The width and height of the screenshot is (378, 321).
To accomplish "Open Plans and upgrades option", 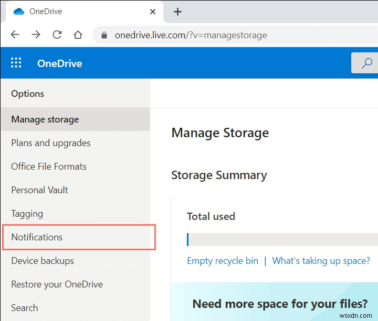I will (76, 143).
